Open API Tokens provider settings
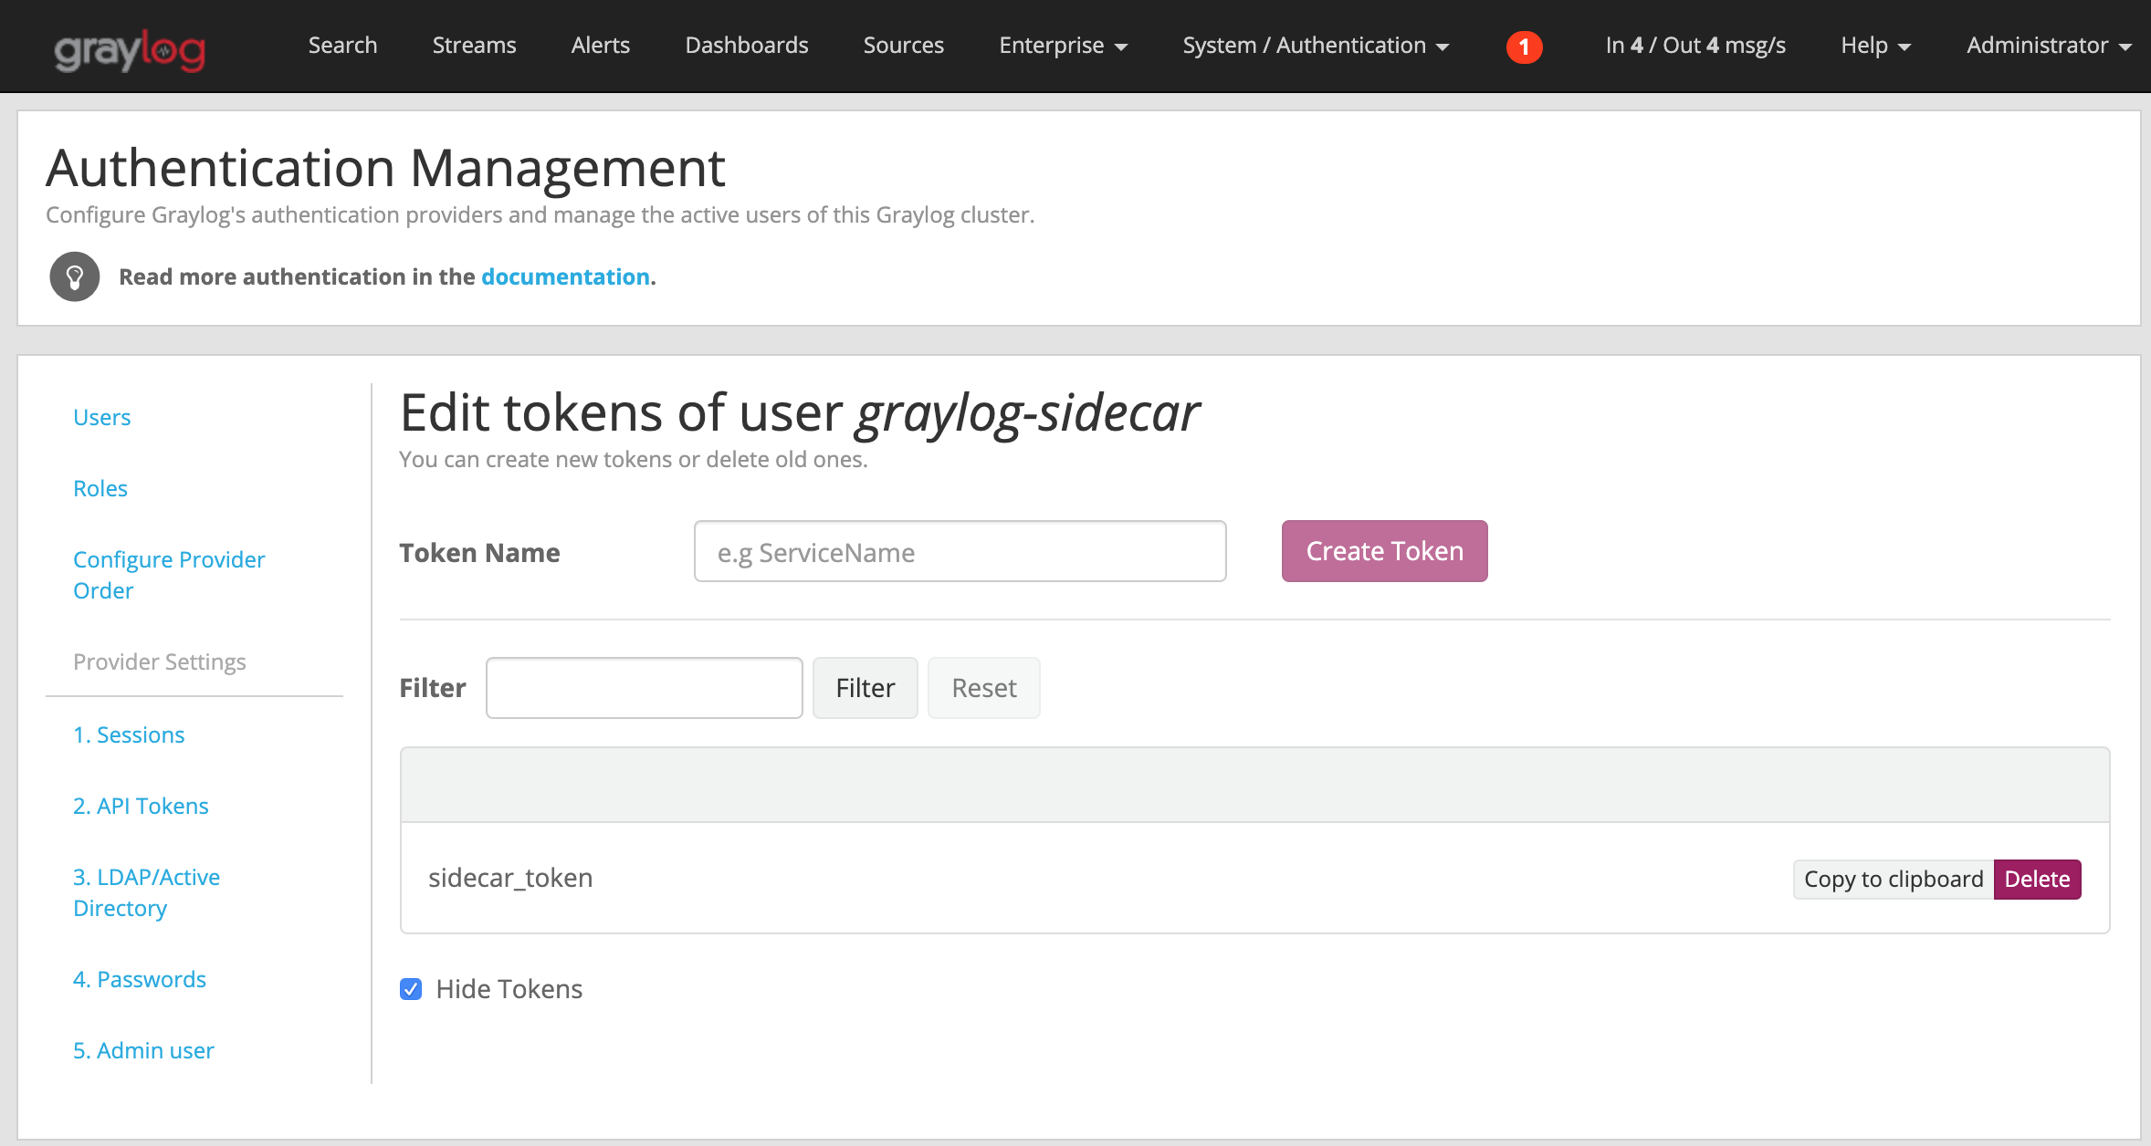The image size is (2151, 1146). click(x=141, y=806)
